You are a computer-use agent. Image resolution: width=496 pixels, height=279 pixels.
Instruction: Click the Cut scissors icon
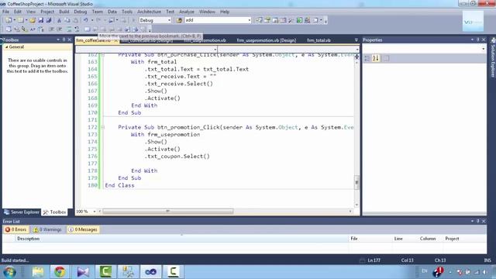click(59, 20)
